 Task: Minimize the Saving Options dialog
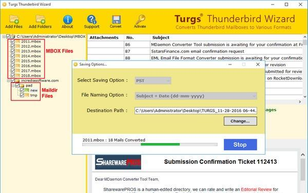(x=230, y=65)
